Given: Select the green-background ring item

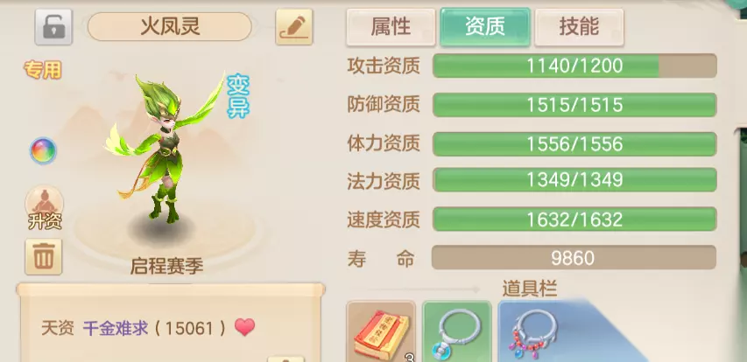Looking at the screenshot, I should (457, 331).
